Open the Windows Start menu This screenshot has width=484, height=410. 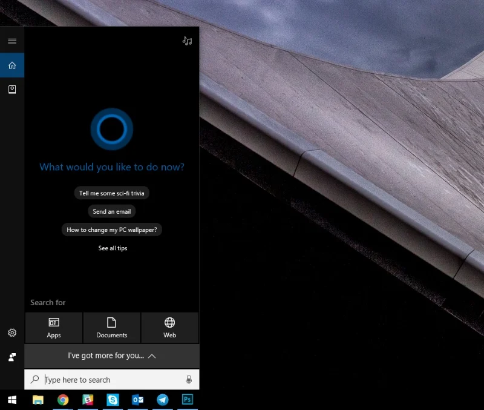pyautogui.click(x=12, y=400)
